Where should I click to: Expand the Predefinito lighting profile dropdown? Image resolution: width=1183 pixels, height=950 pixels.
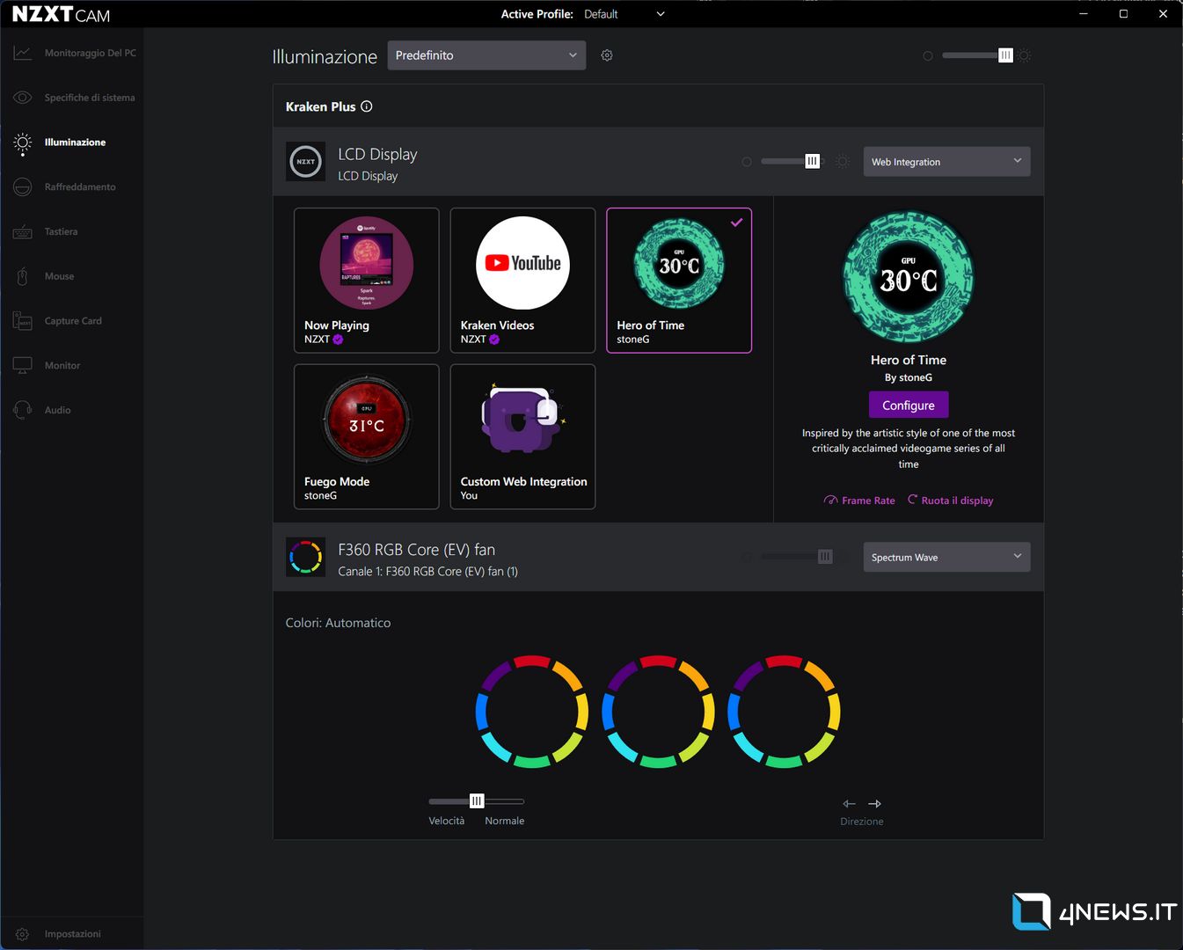(486, 55)
